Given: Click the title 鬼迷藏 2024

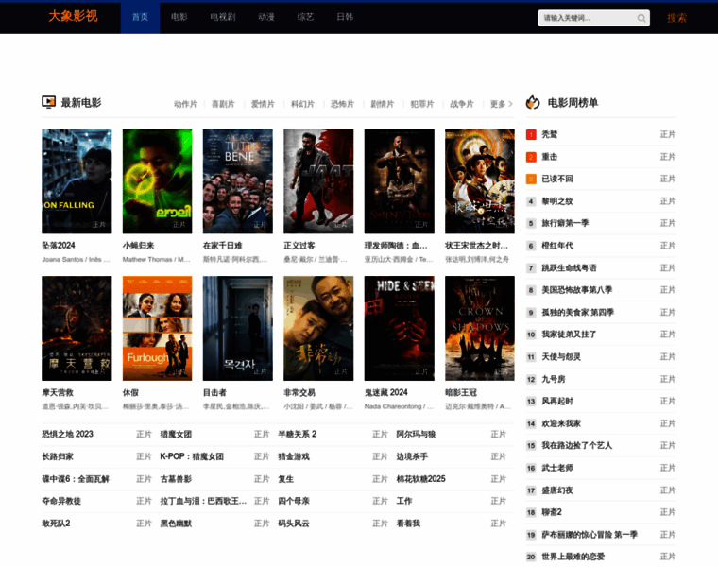Looking at the screenshot, I should [x=386, y=392].
